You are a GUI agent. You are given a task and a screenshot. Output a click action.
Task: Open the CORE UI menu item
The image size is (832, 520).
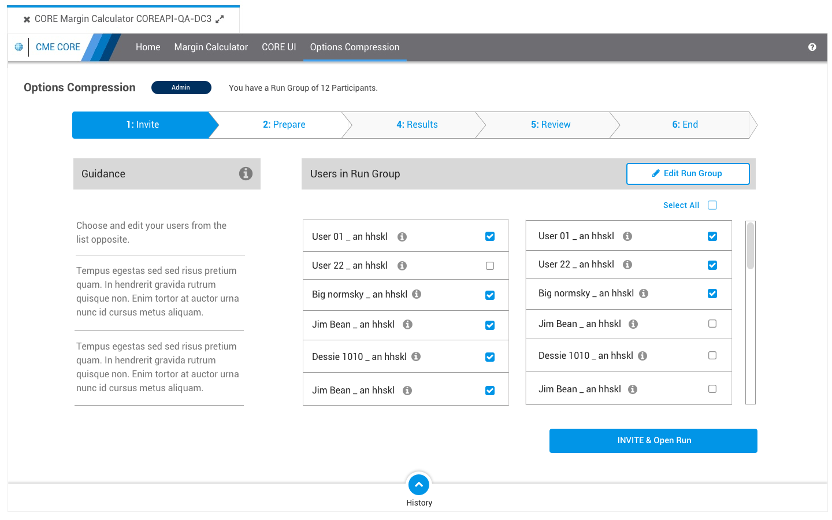[x=278, y=47]
